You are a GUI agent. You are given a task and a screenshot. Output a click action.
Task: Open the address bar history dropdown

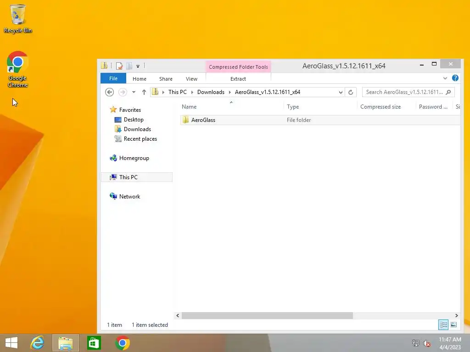[x=341, y=92]
